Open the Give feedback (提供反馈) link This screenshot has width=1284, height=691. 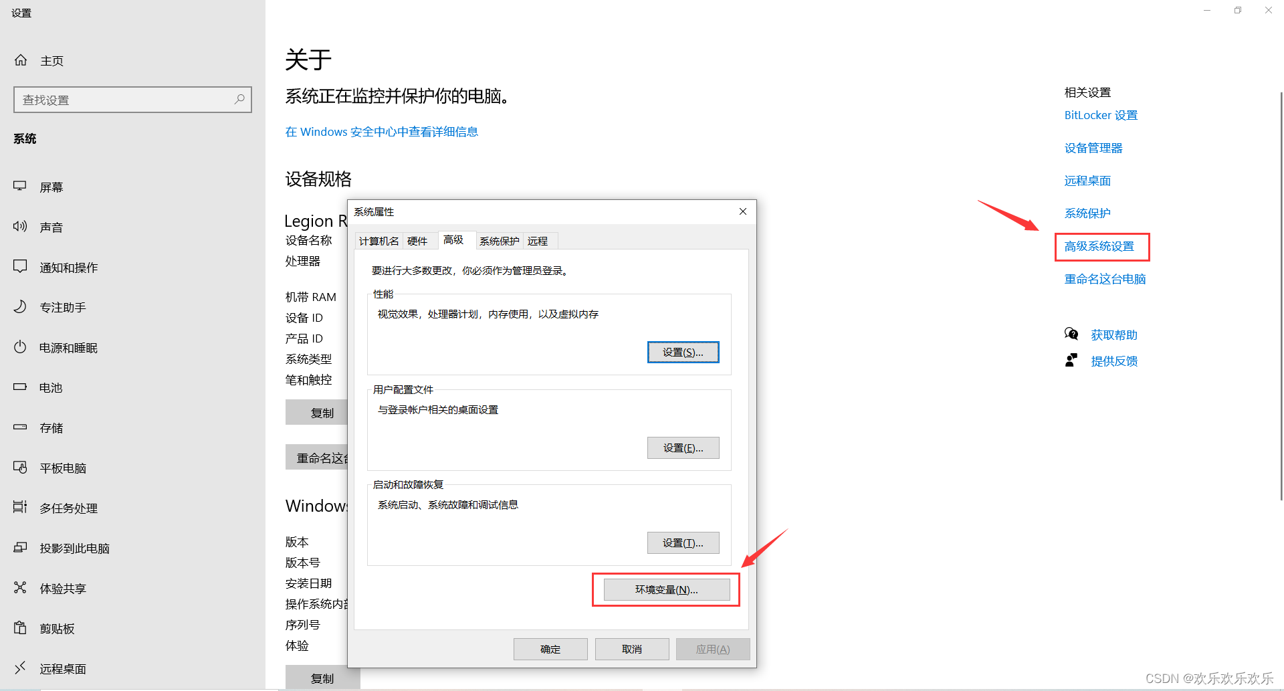1114,361
